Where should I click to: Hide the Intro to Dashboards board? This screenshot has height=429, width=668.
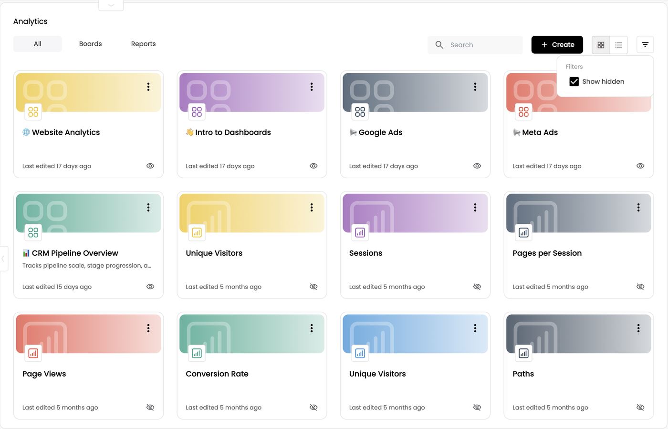click(313, 166)
